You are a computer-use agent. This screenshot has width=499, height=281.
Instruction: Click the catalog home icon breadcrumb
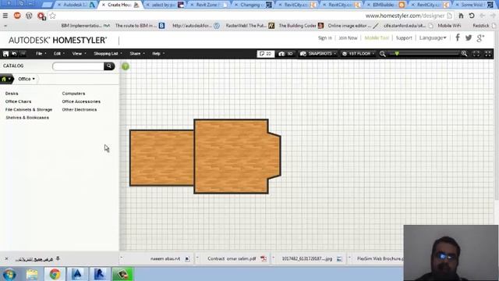click(x=4, y=79)
